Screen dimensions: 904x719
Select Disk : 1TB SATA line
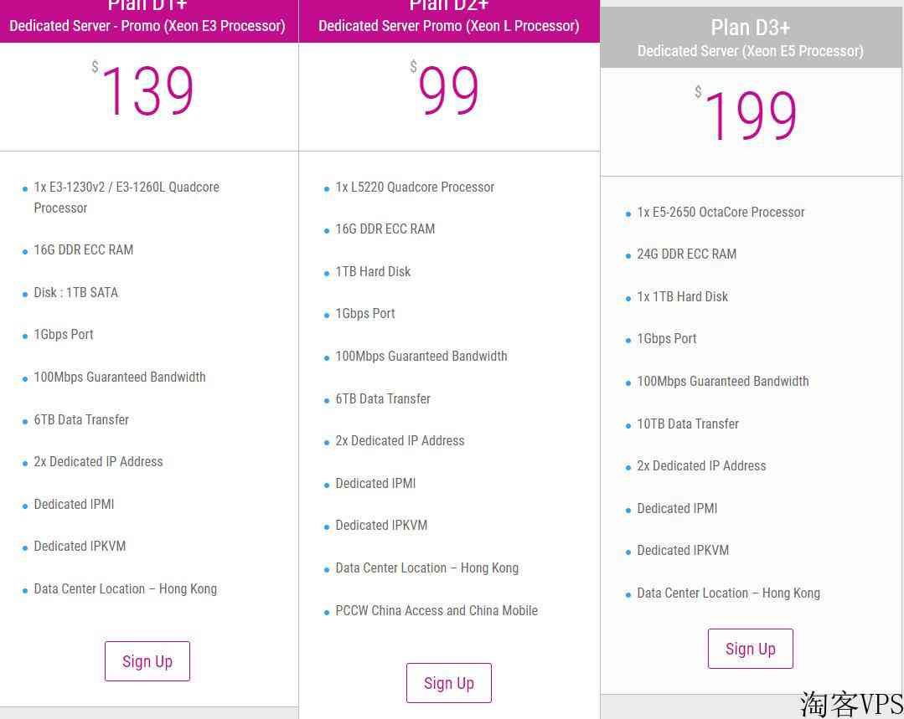pos(75,293)
